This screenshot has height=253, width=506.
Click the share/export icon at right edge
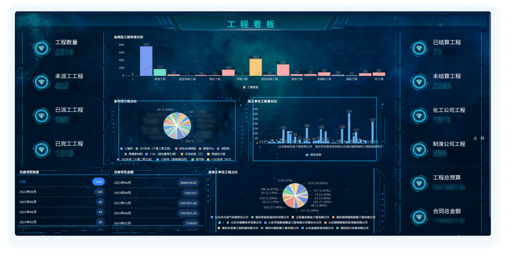pyautogui.click(x=476, y=138)
